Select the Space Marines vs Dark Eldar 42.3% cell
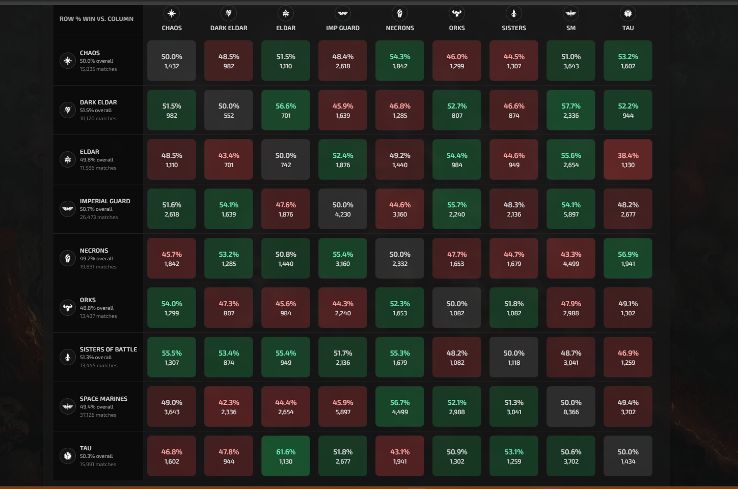Viewport: 738px width, 489px height. point(229,406)
